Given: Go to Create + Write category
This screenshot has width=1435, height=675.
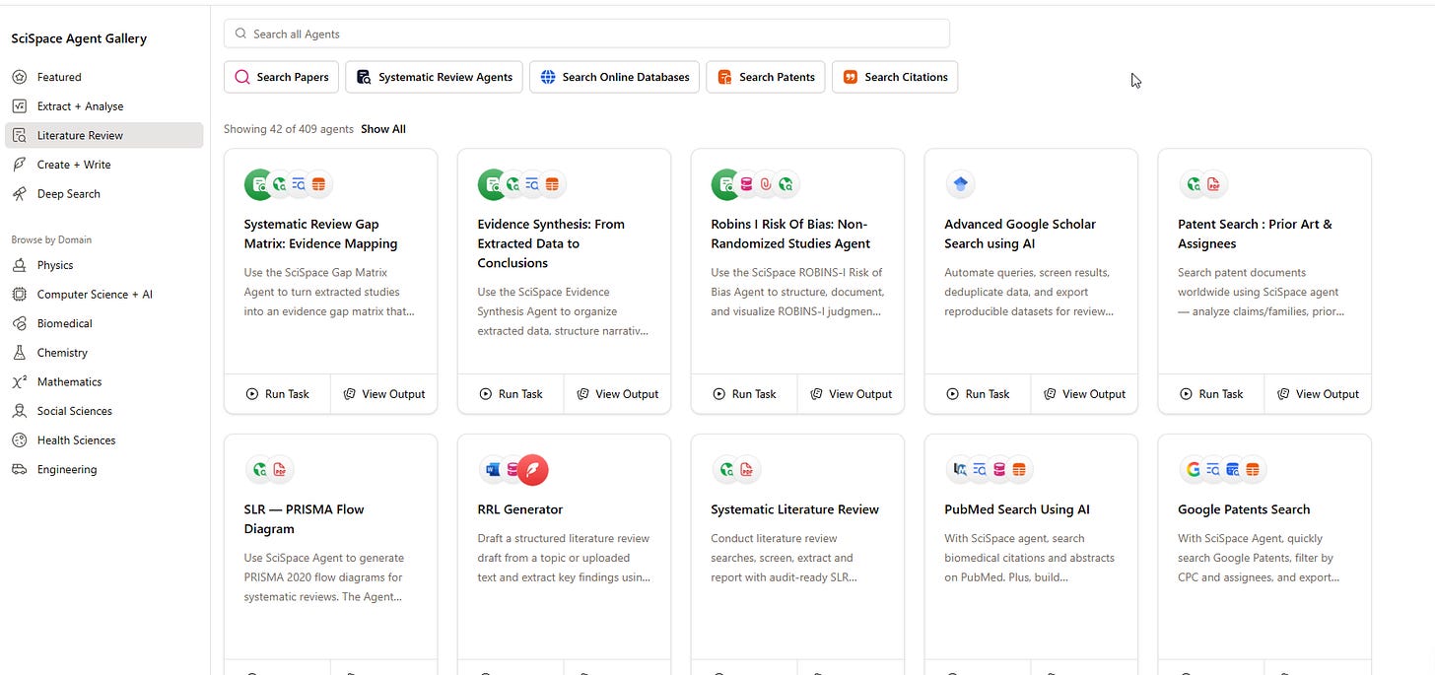Looking at the screenshot, I should pyautogui.click(x=103, y=165).
